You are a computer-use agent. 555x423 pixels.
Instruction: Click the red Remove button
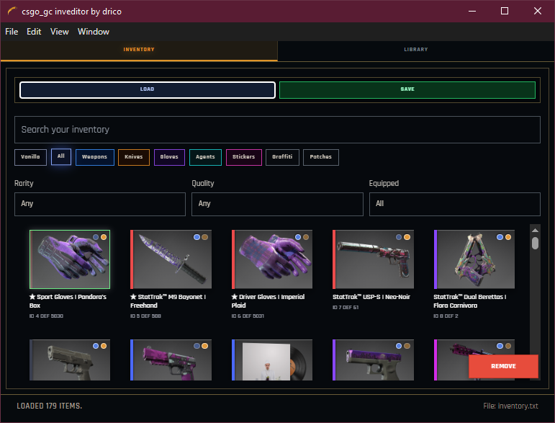(x=503, y=366)
